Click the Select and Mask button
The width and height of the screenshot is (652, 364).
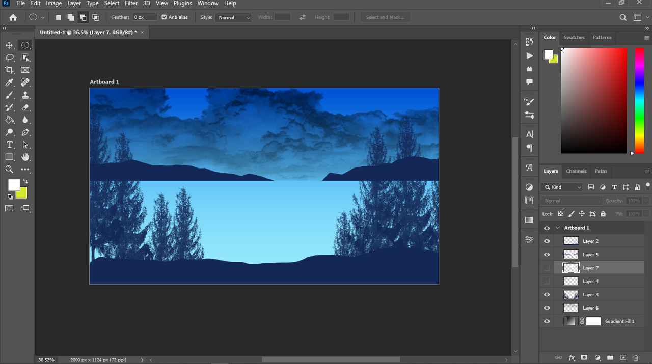[385, 17]
